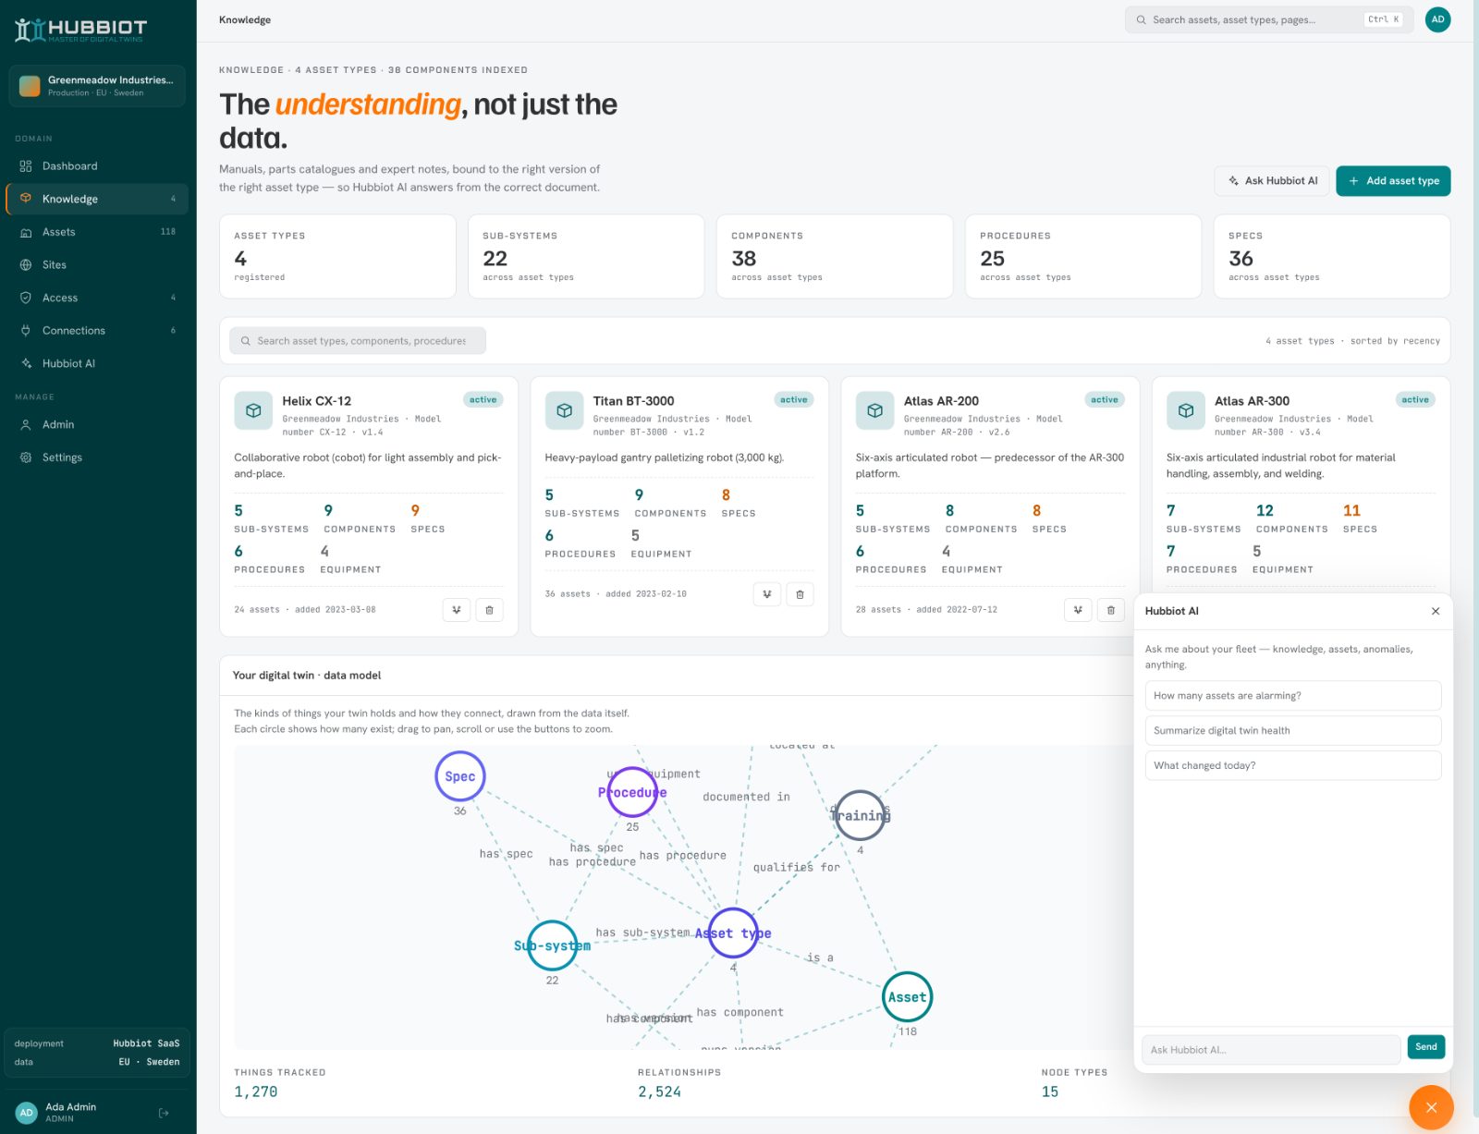Click the orange floating chat close button

1431,1107
